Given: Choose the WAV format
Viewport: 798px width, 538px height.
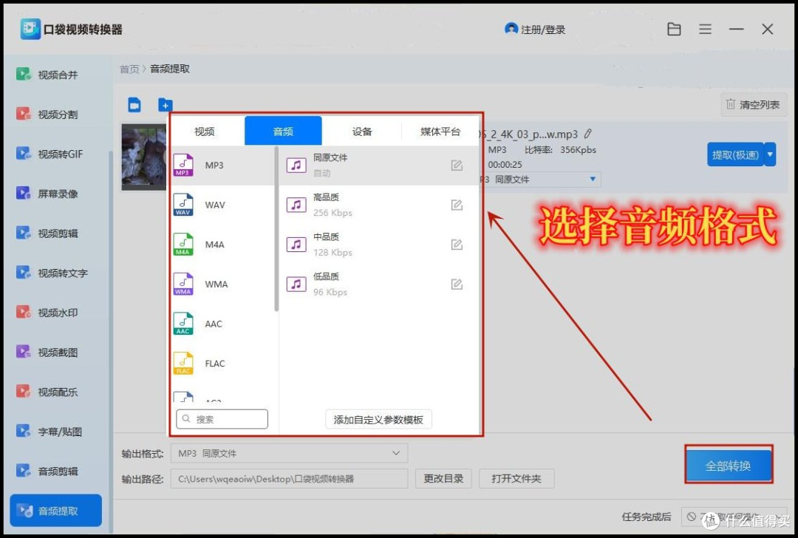Looking at the screenshot, I should point(223,205).
